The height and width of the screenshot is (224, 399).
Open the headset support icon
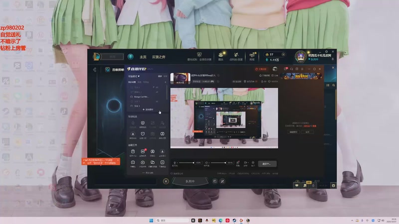(291, 69)
